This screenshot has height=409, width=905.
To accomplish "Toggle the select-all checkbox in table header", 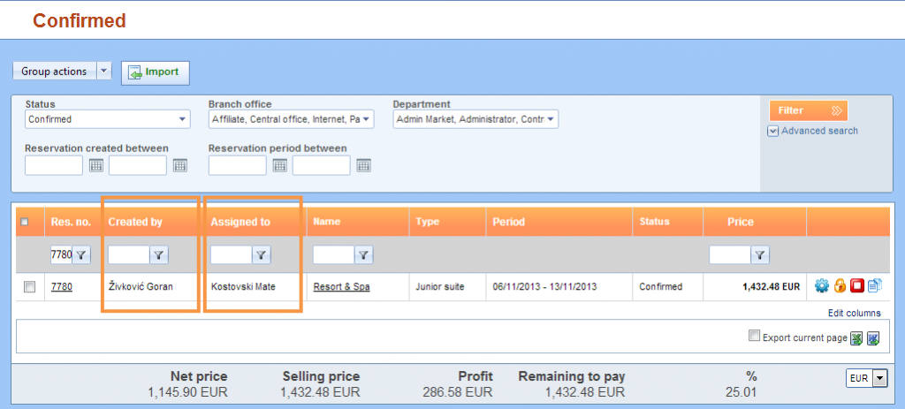I will pos(25,222).
